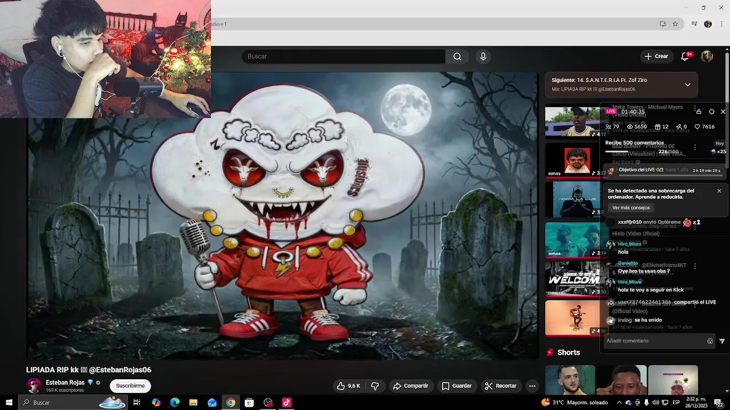Open Microsoft Store from the taskbar

point(249,403)
